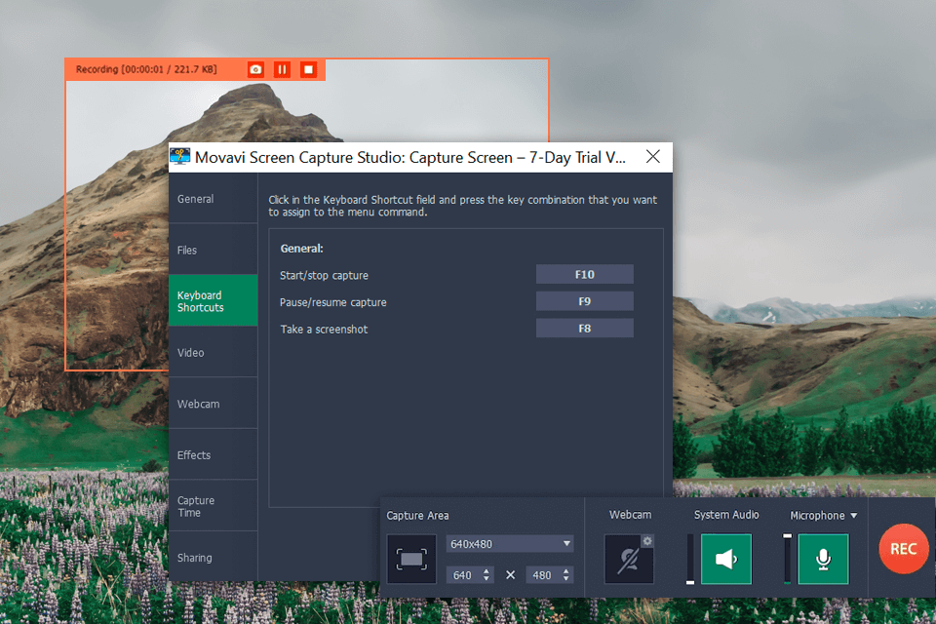Click the F9 pause/resume shortcut field

pyautogui.click(x=584, y=301)
